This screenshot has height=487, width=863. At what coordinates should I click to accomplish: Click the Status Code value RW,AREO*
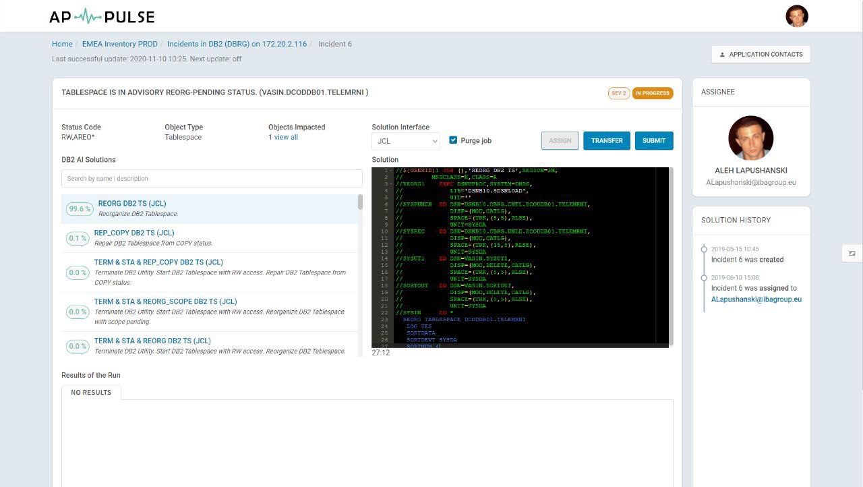(x=78, y=137)
